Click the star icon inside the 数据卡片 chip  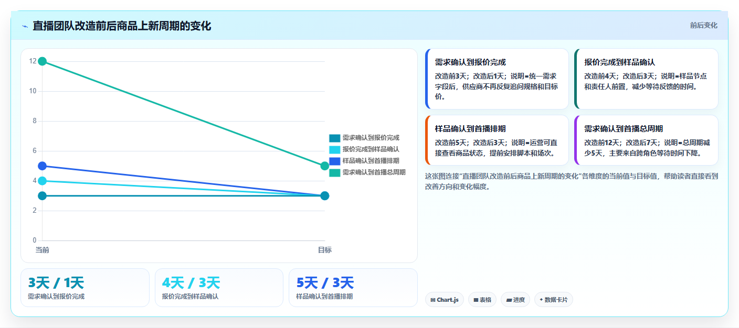(x=541, y=300)
